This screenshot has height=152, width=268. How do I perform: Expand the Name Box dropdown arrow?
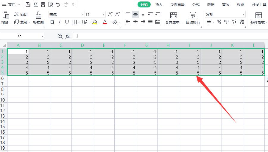pyautogui.click(x=42, y=37)
